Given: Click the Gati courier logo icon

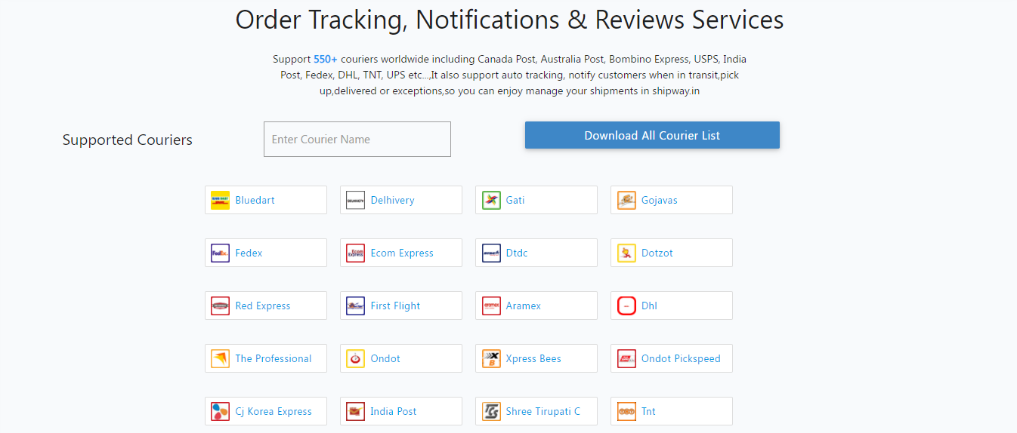Looking at the screenshot, I should 491,200.
